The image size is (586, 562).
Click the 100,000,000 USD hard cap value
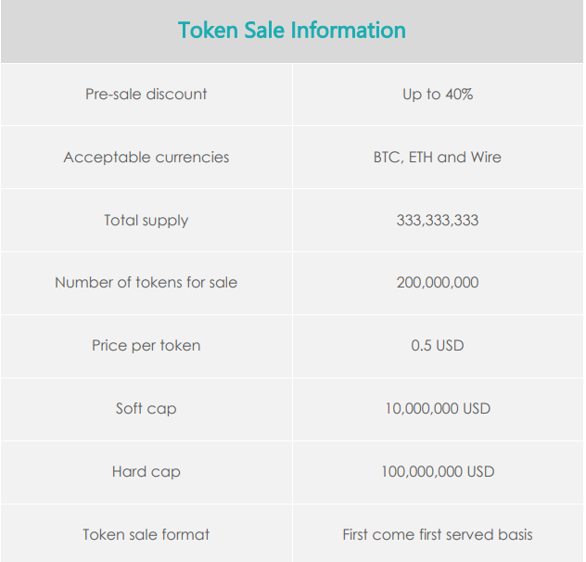[438, 472]
